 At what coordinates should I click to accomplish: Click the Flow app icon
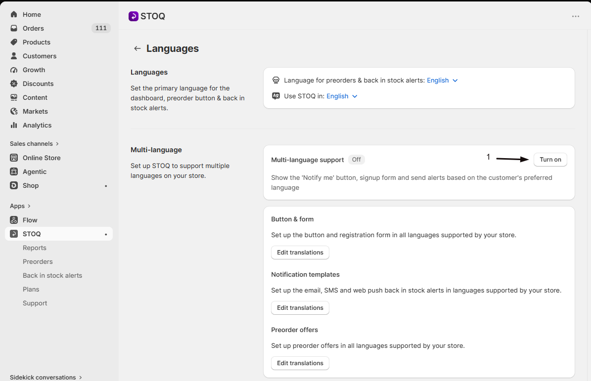[x=14, y=220]
